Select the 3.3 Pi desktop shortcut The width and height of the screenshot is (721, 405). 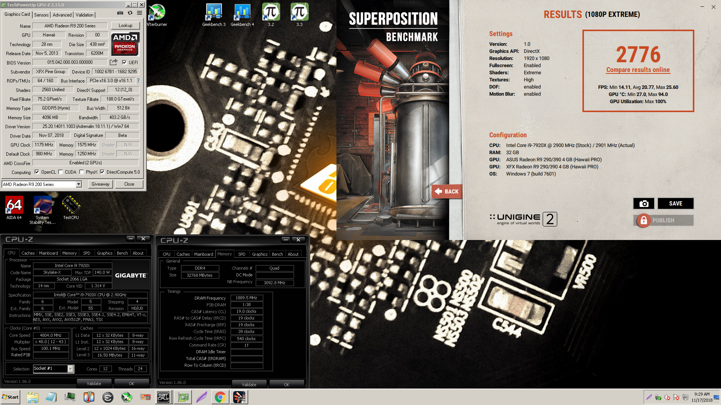pyautogui.click(x=299, y=15)
